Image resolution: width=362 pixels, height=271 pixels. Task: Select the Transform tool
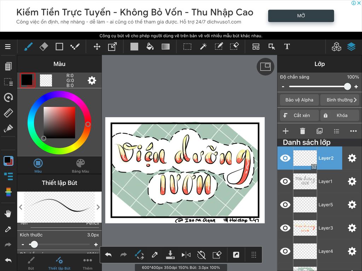pyautogui.click(x=112, y=47)
